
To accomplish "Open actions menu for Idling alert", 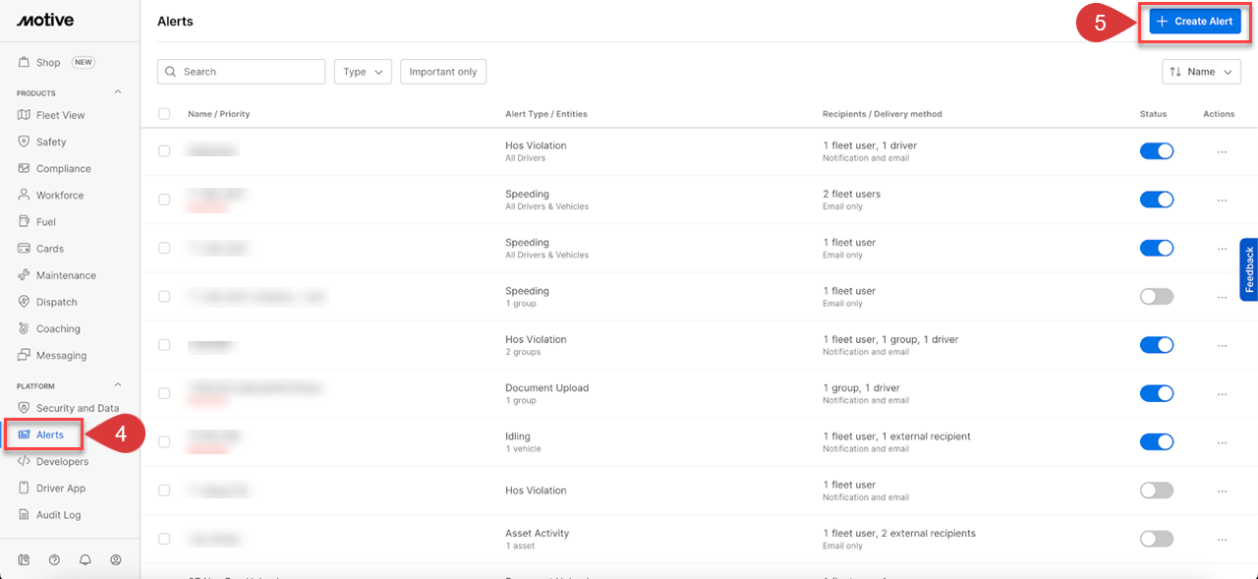I will click(x=1222, y=442).
